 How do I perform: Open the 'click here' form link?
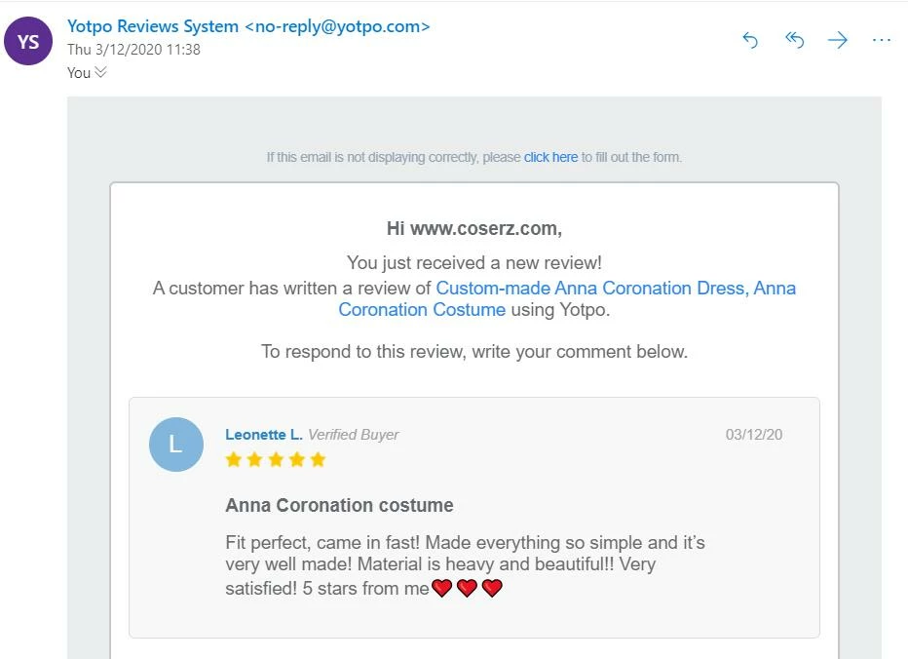coord(550,157)
